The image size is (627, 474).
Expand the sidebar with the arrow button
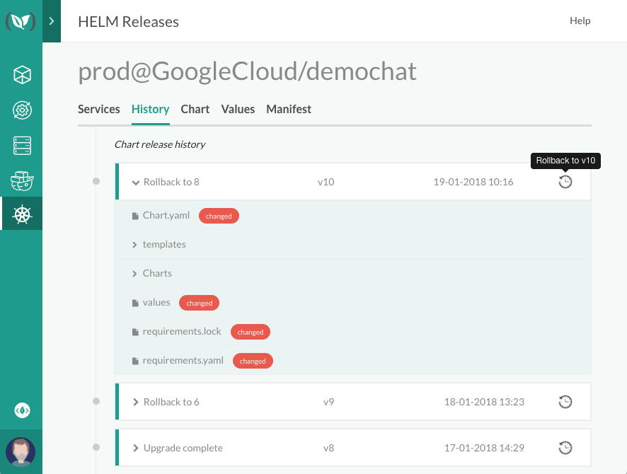point(52,21)
